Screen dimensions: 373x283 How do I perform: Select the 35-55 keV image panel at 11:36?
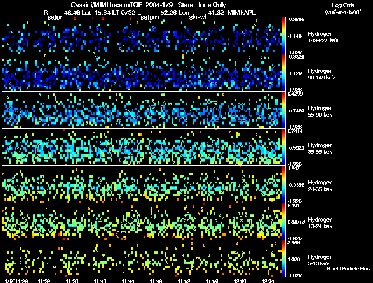[x=72, y=147]
